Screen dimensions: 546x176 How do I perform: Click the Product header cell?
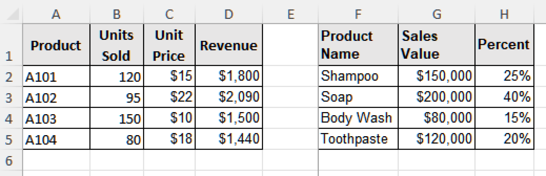(55, 45)
